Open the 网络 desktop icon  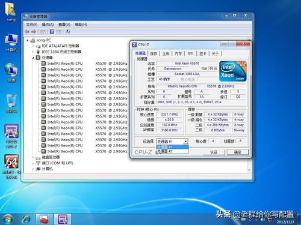click(x=11, y=73)
